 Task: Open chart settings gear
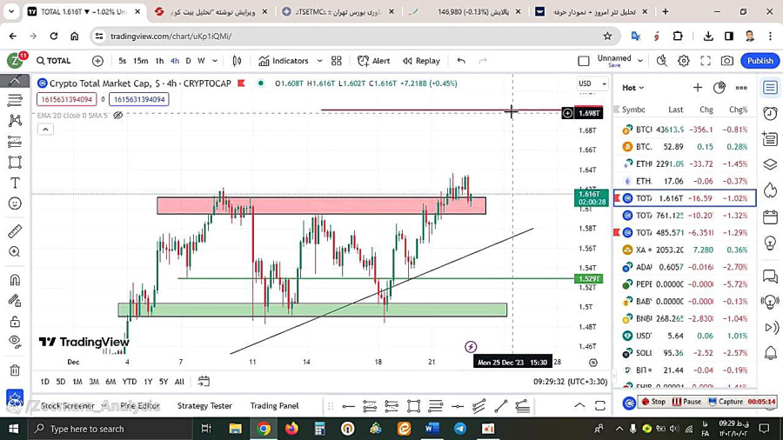(684, 61)
